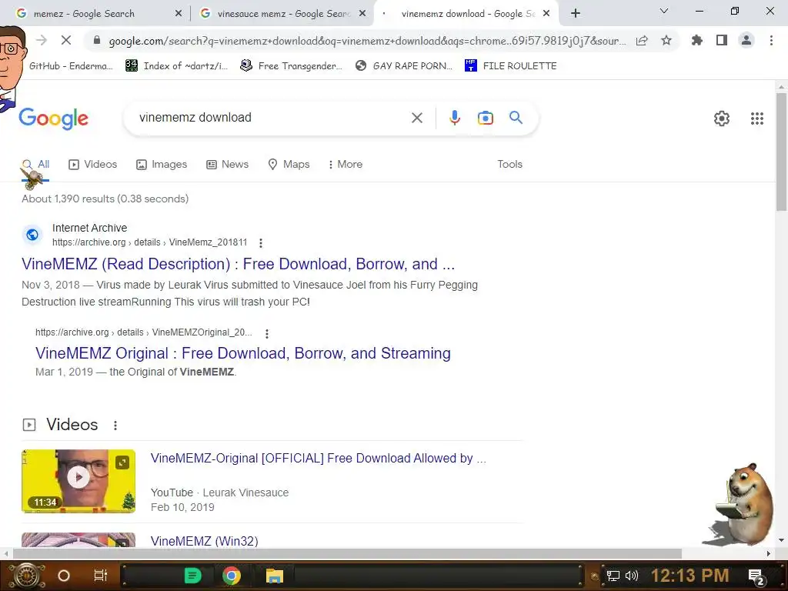This screenshot has width=788, height=591.
Task: Open VineMEMZ (Read Description) result link
Action: (x=238, y=264)
